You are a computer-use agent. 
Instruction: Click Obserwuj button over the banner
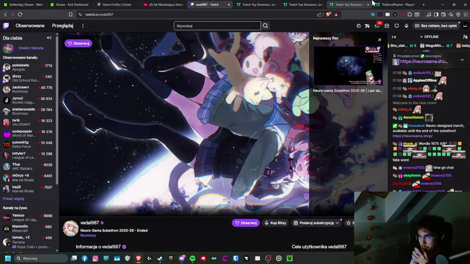[x=78, y=43]
